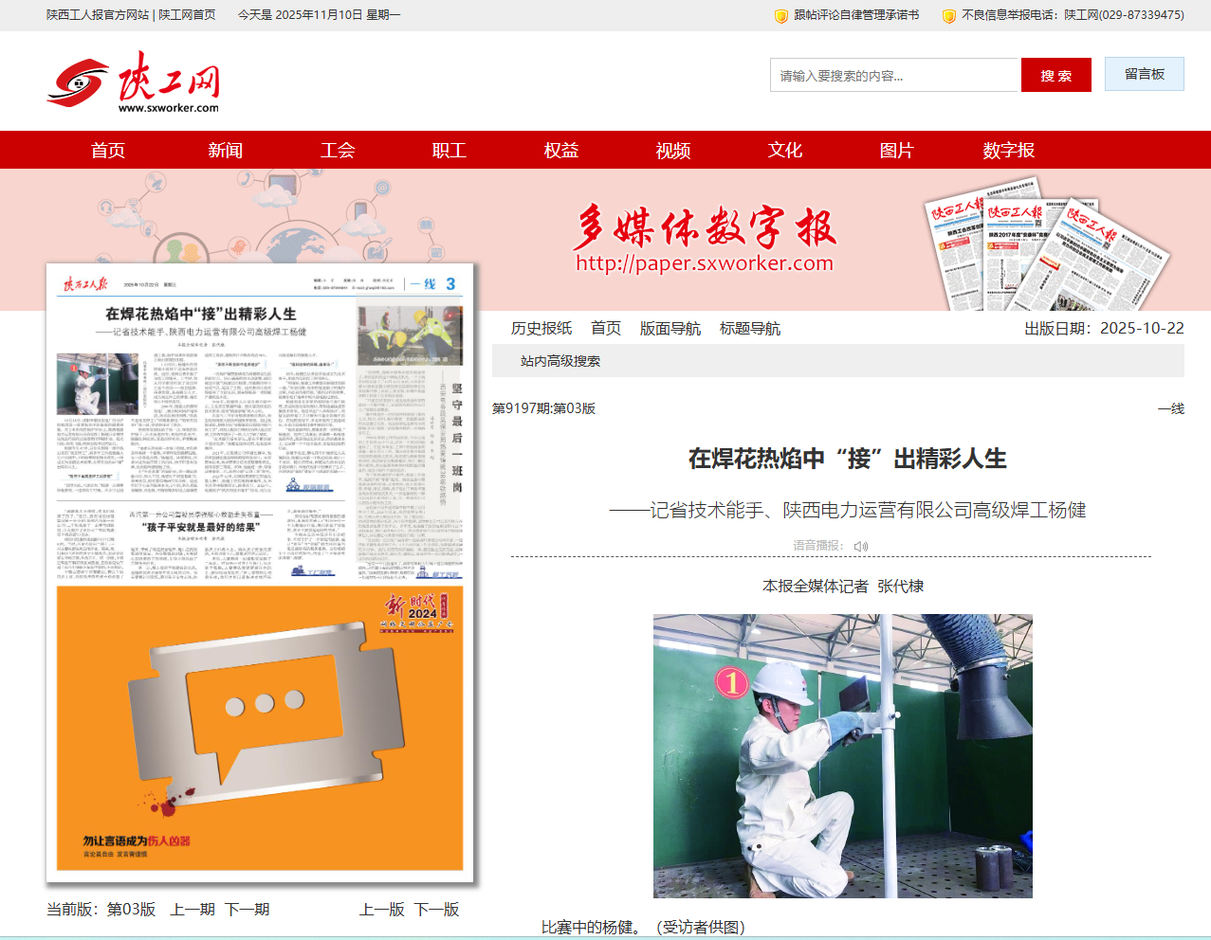Open the 留言板 message board button
The width and height of the screenshot is (1211, 940).
1144,75
